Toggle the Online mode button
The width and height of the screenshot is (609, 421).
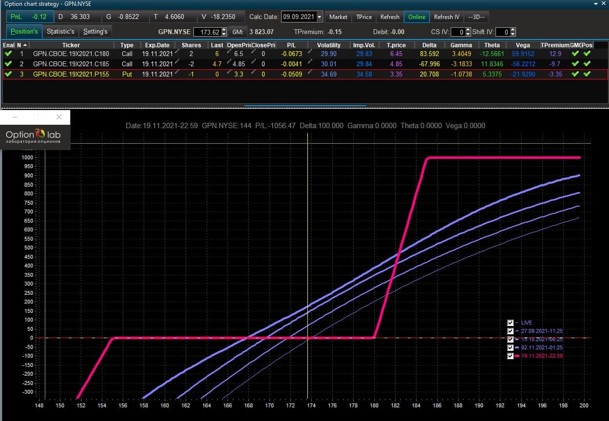click(417, 17)
